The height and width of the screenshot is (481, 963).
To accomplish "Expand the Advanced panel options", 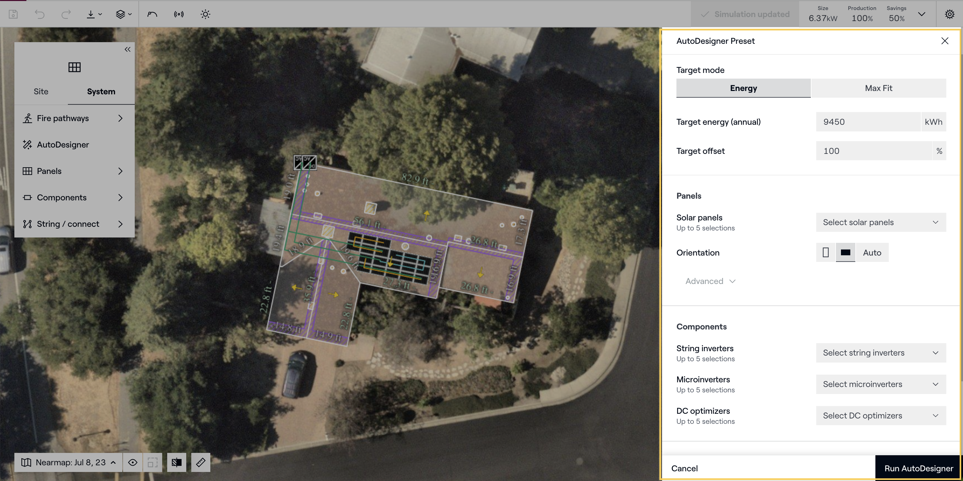I will (x=710, y=281).
